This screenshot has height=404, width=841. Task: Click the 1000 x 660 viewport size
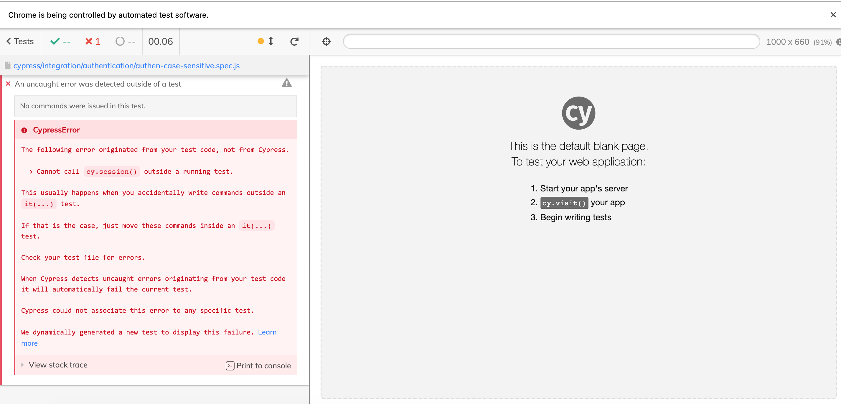tap(787, 42)
